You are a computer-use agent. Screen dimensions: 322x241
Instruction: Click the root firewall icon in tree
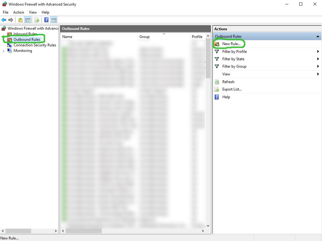click(4, 28)
